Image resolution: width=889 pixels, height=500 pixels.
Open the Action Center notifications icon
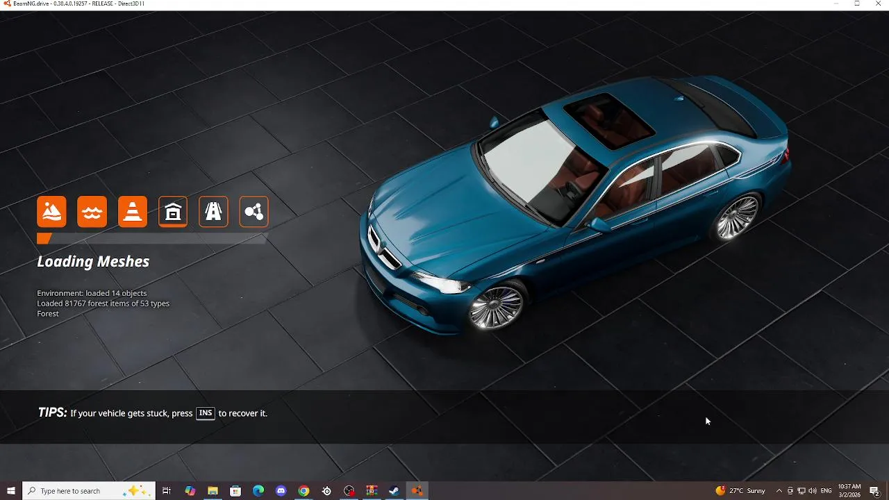[x=875, y=491]
